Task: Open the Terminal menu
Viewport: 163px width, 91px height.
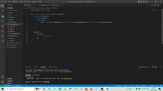Action: pyautogui.click(x=34, y=2)
